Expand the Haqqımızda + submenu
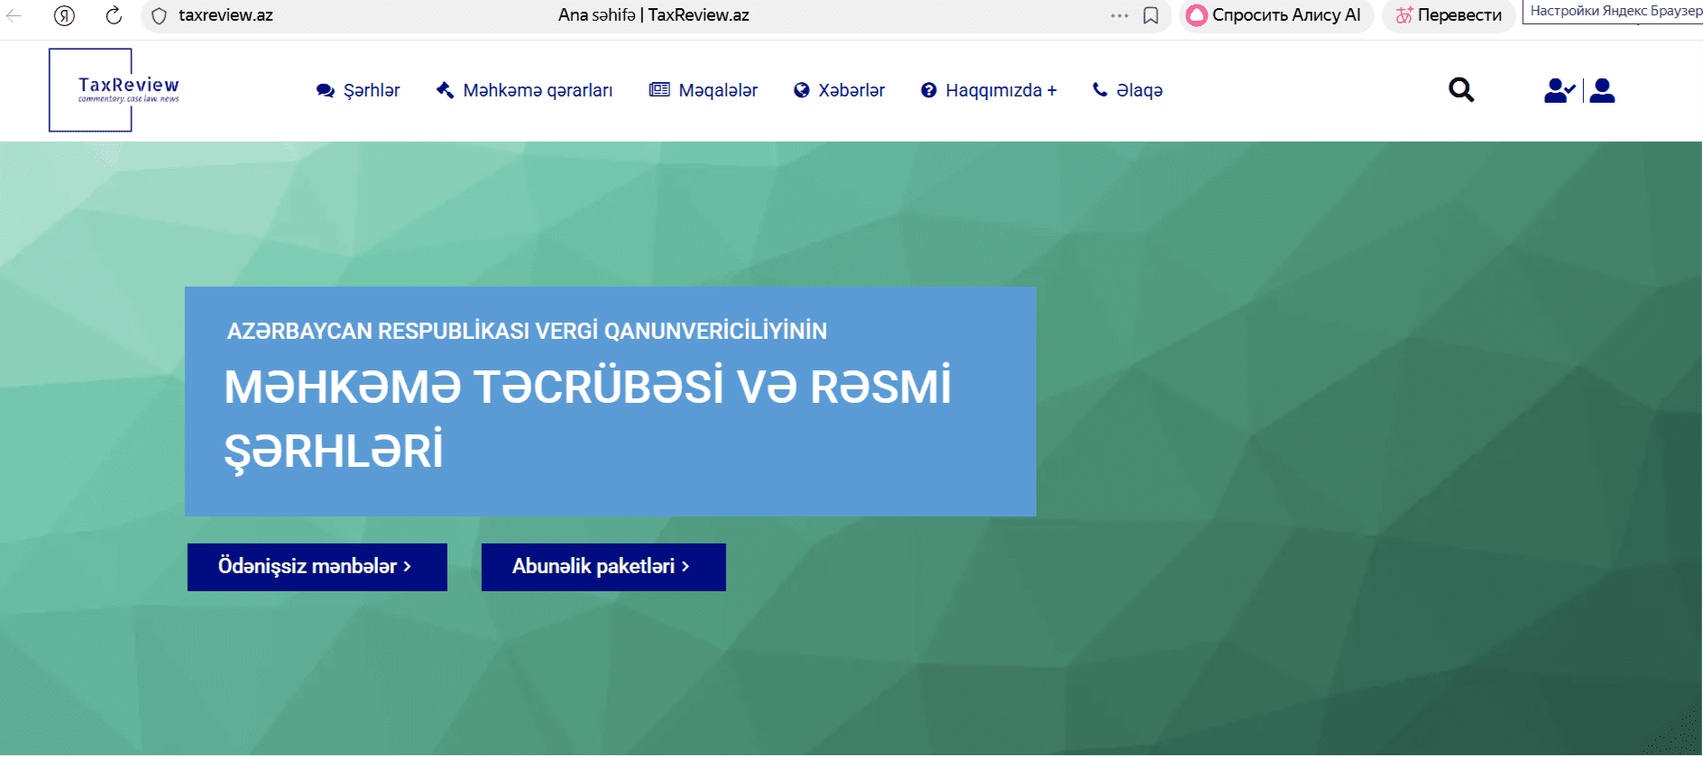The width and height of the screenshot is (1703, 757). [x=989, y=90]
